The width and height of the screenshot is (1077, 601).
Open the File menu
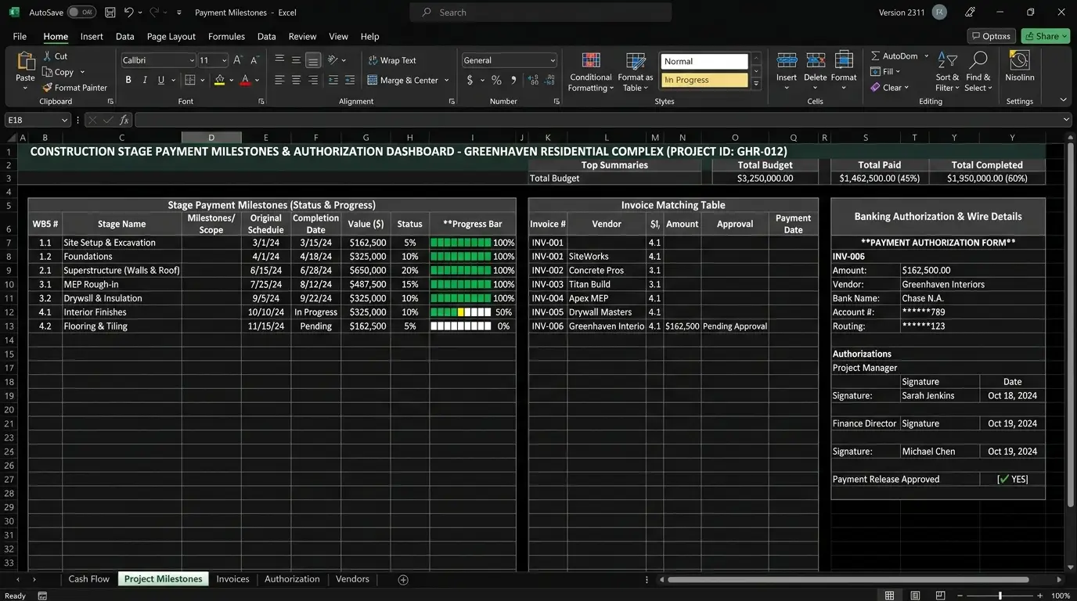tap(20, 36)
